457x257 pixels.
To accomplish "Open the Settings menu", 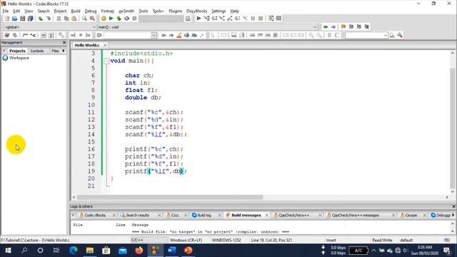I will [219, 11].
